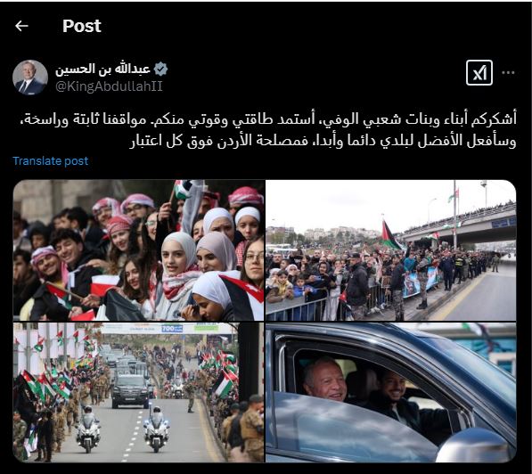Click the car side mirror in the bottom-right photo
Viewport: 532px width, 474px height.
[474, 445]
